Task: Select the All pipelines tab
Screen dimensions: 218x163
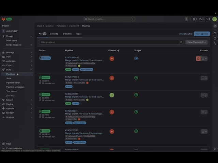Action: pyautogui.click(x=43, y=34)
